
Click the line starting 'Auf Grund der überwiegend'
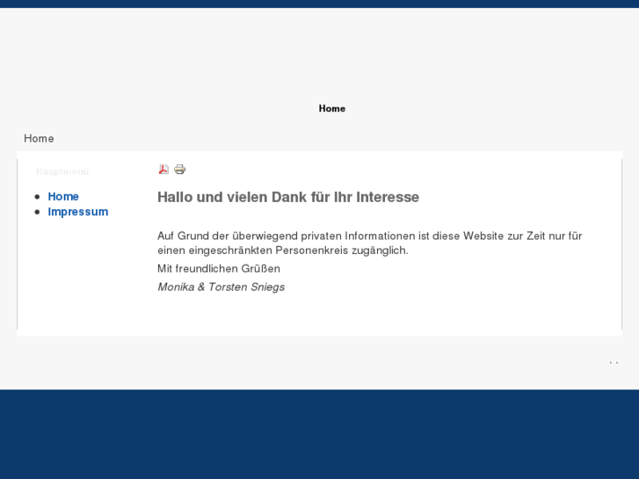(369, 236)
